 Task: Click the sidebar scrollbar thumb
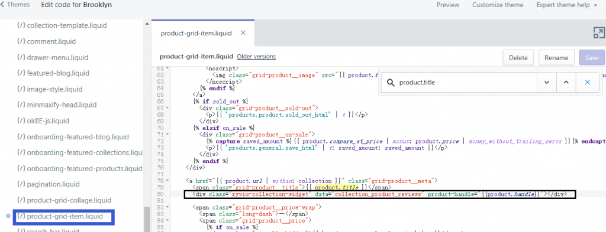click(147, 219)
